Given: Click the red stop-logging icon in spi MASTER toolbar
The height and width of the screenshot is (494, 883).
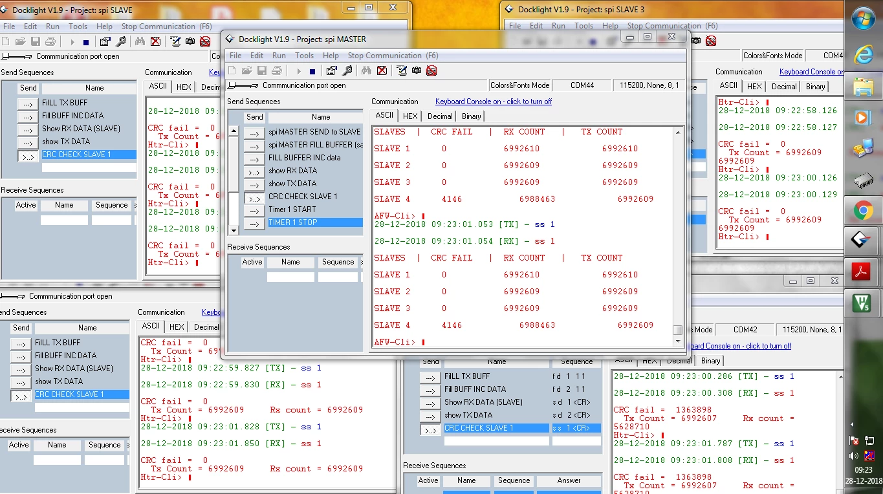Looking at the screenshot, I should [x=431, y=70].
